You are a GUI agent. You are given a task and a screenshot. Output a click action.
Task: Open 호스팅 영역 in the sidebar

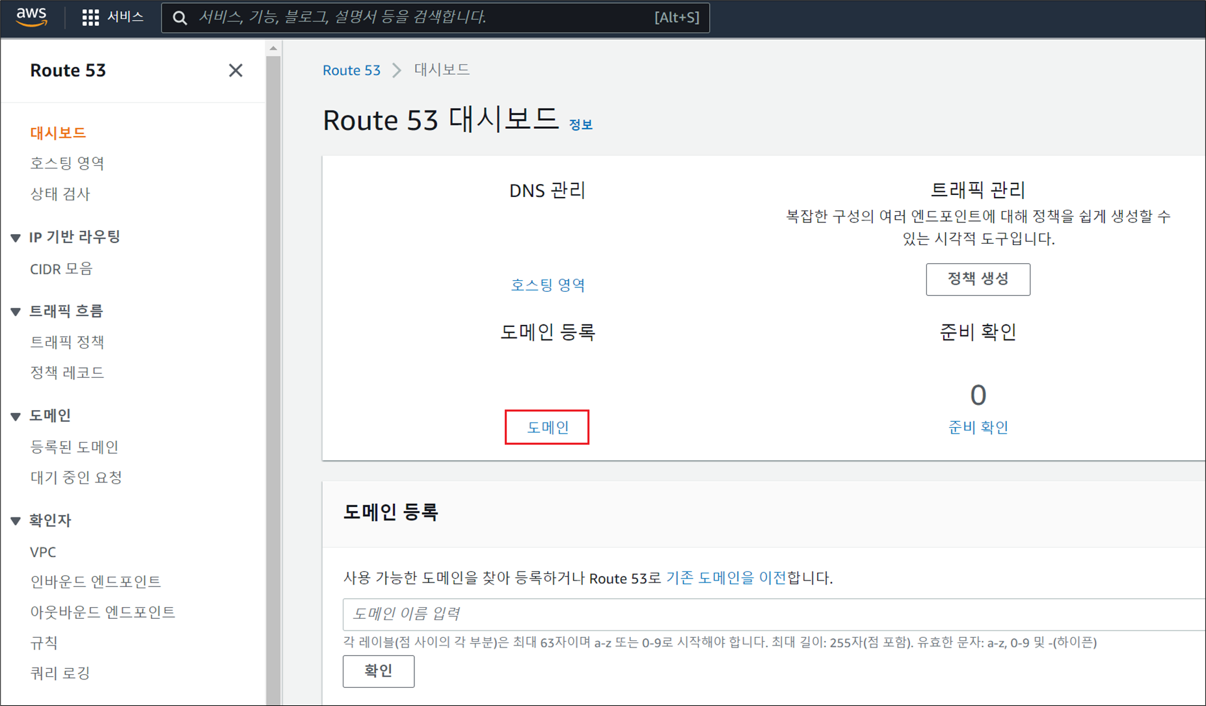pos(67,163)
